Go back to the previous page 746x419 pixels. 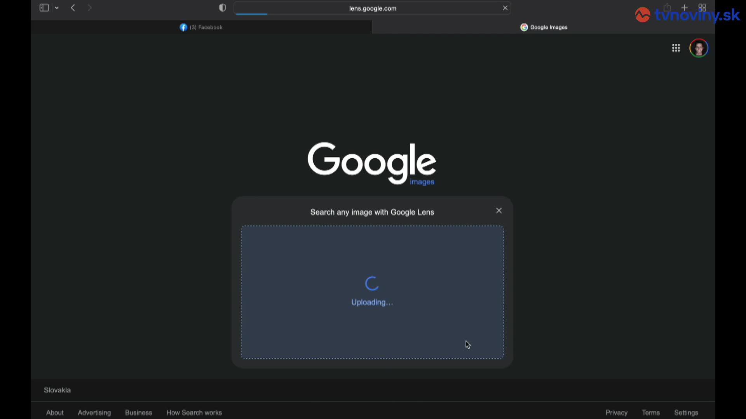pos(73,8)
